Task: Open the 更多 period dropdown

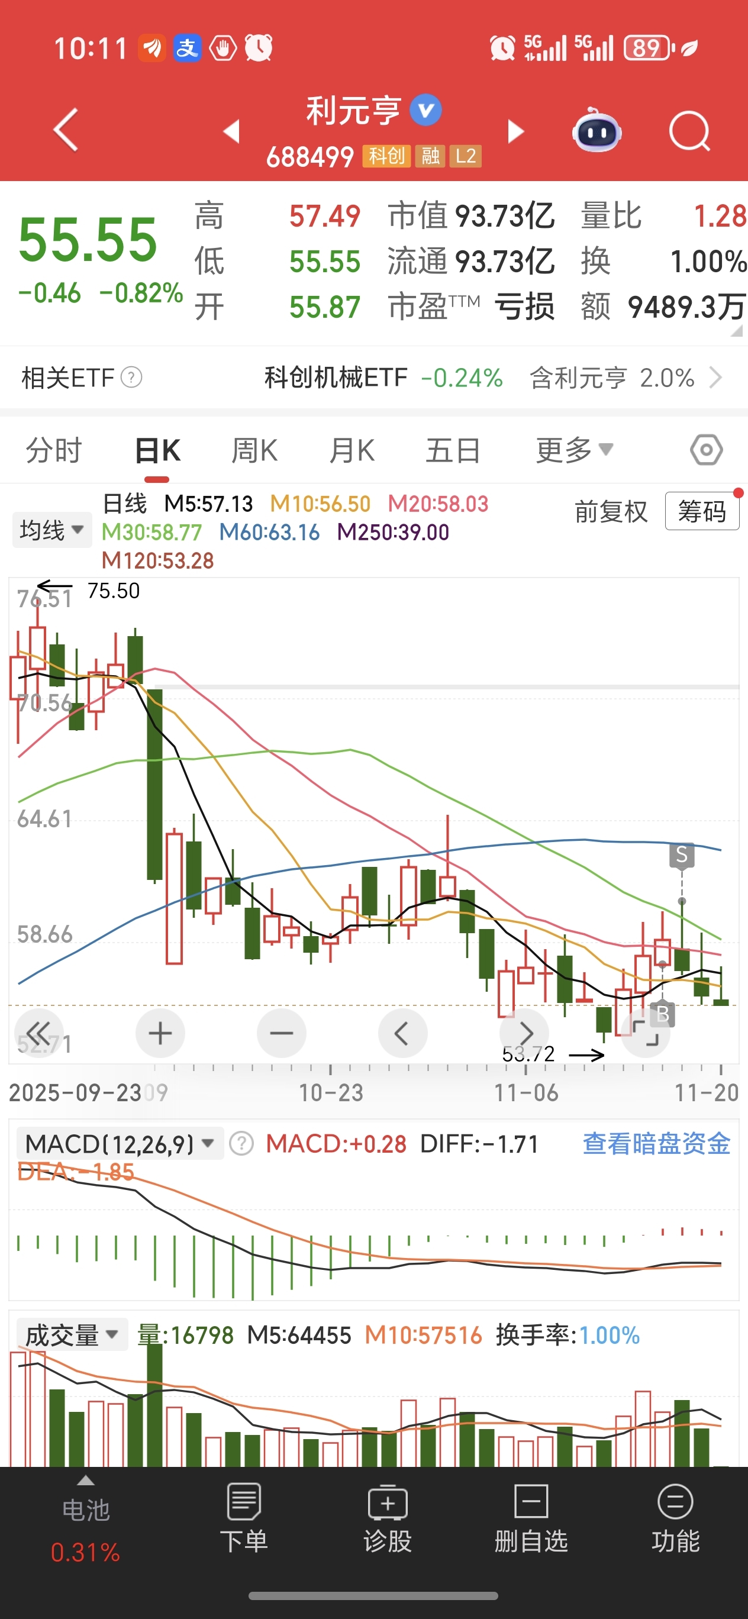Action: point(575,450)
